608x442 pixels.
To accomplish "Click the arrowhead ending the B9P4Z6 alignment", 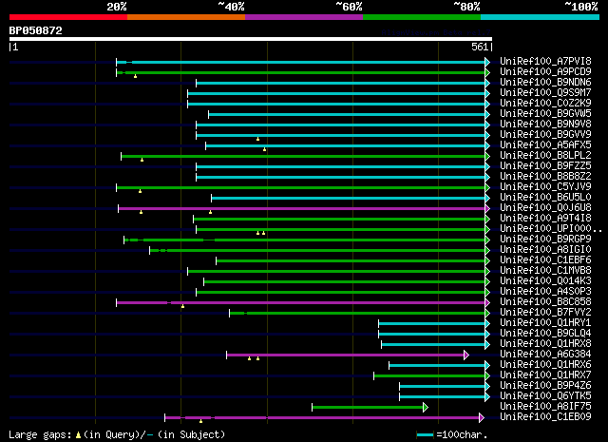I will point(487,386).
